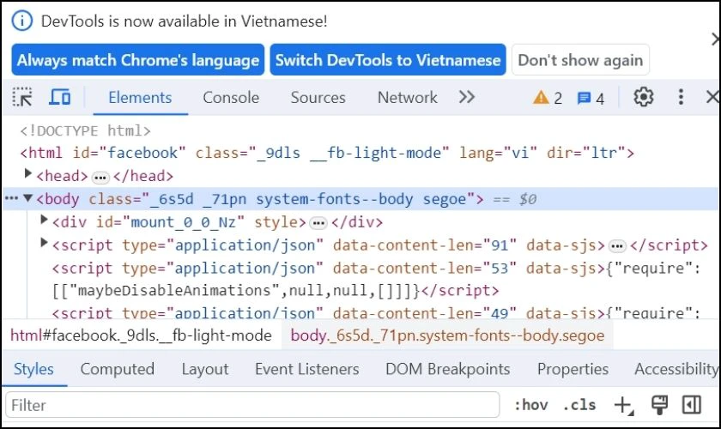721x429 pixels.
Task: Activate the inspect element picker icon
Action: 22,98
